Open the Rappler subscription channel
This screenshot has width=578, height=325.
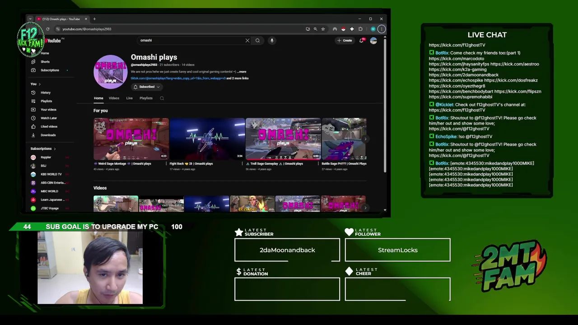point(46,157)
